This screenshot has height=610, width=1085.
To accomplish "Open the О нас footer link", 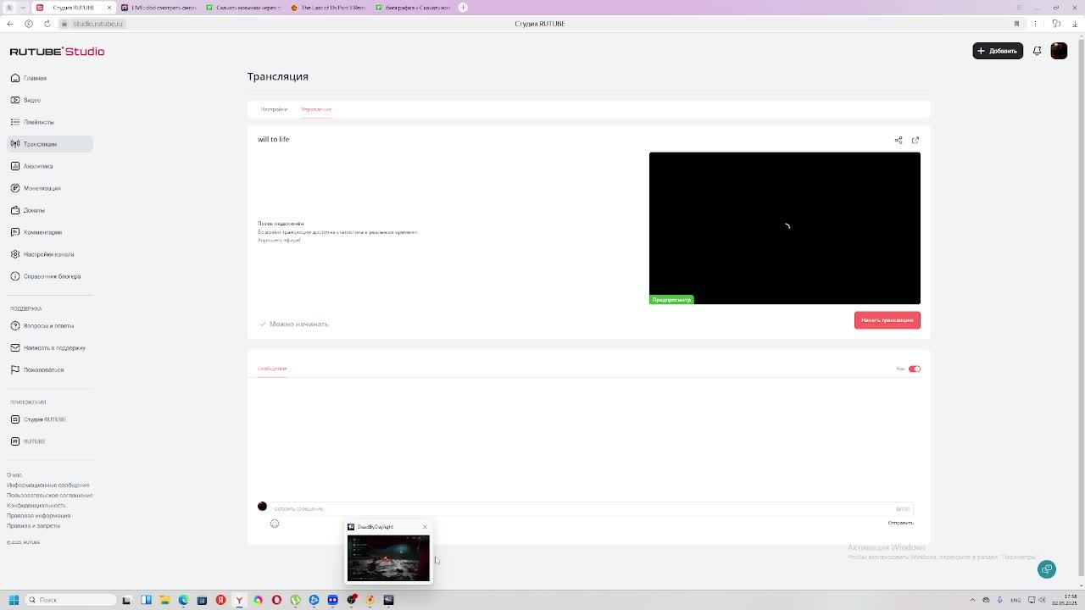I will tap(14, 475).
